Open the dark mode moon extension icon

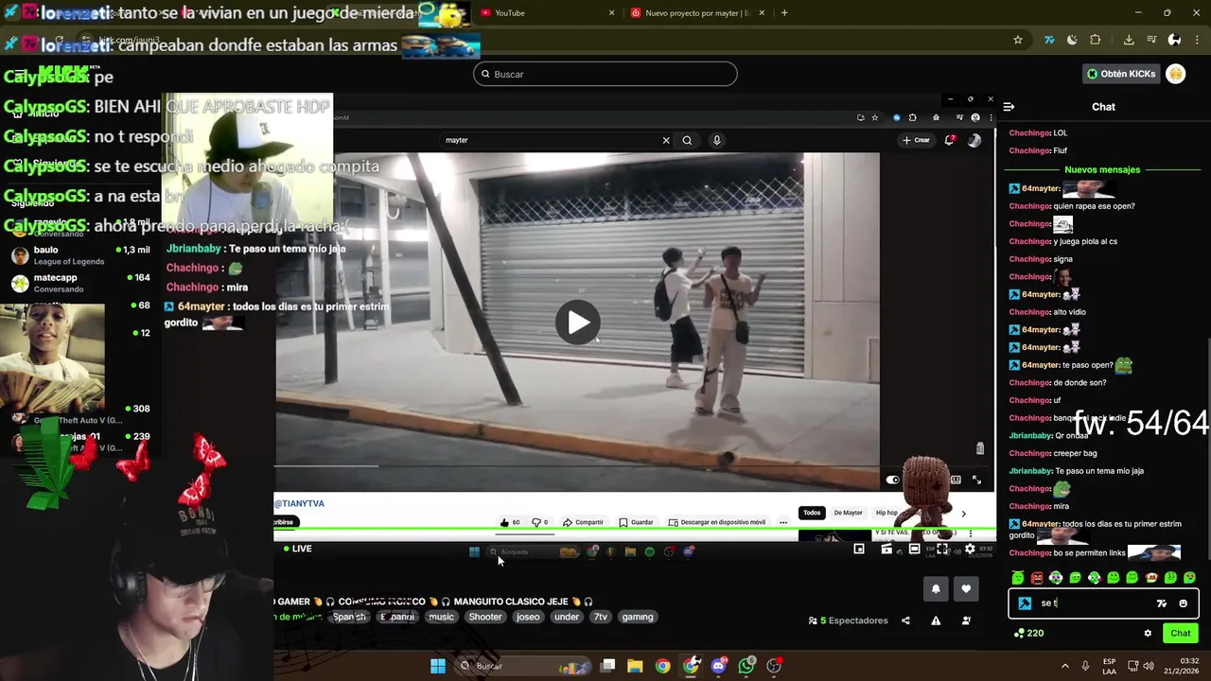coord(1072,40)
